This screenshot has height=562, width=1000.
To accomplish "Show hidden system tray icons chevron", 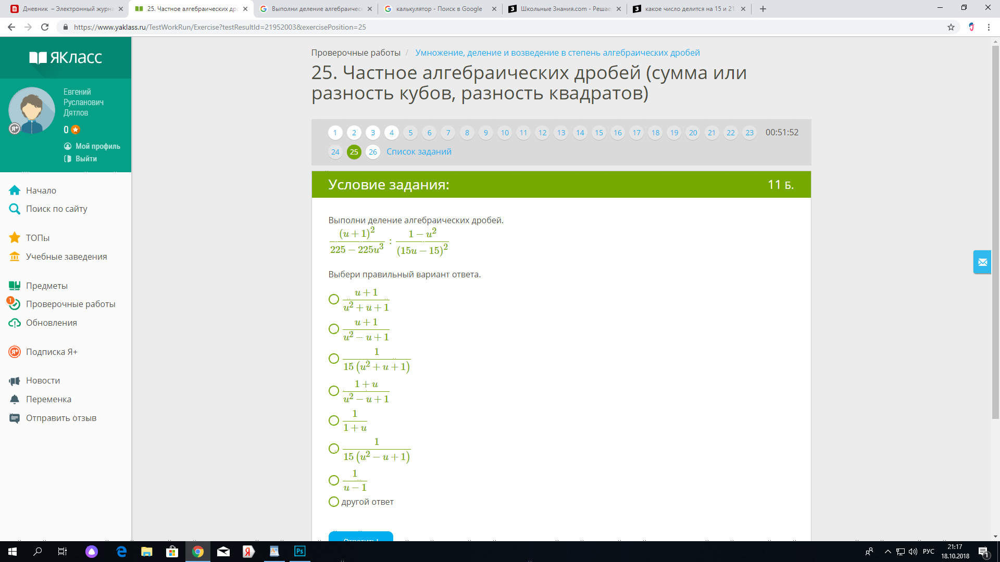I will [888, 552].
